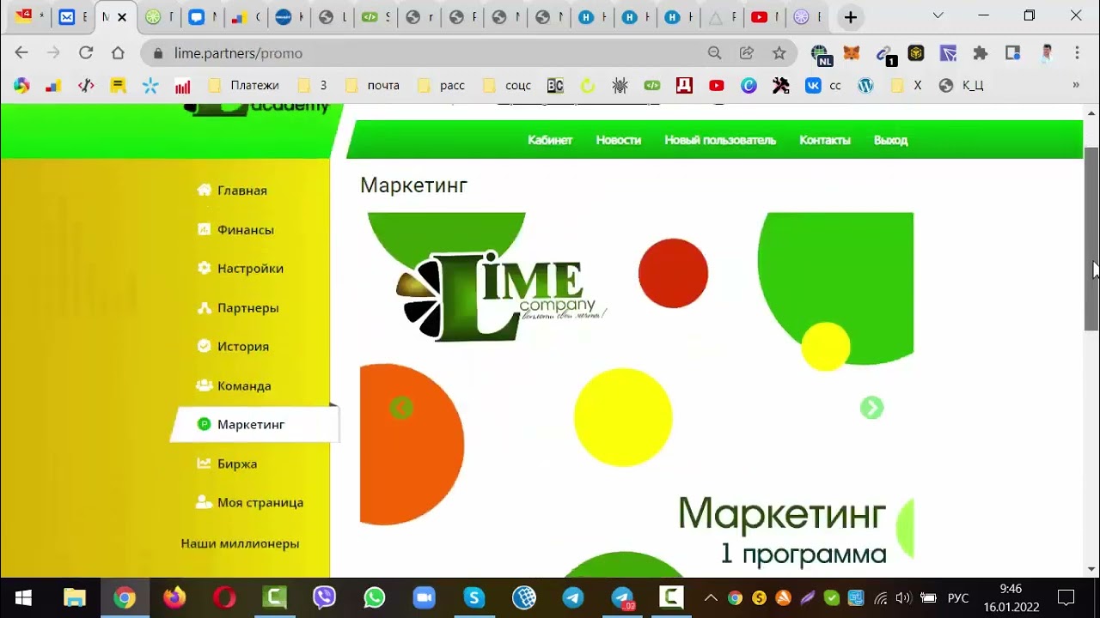Screen dimensions: 1100x618
Task: Show the hidden bookmarks with the chevron
Action: click(x=1075, y=85)
